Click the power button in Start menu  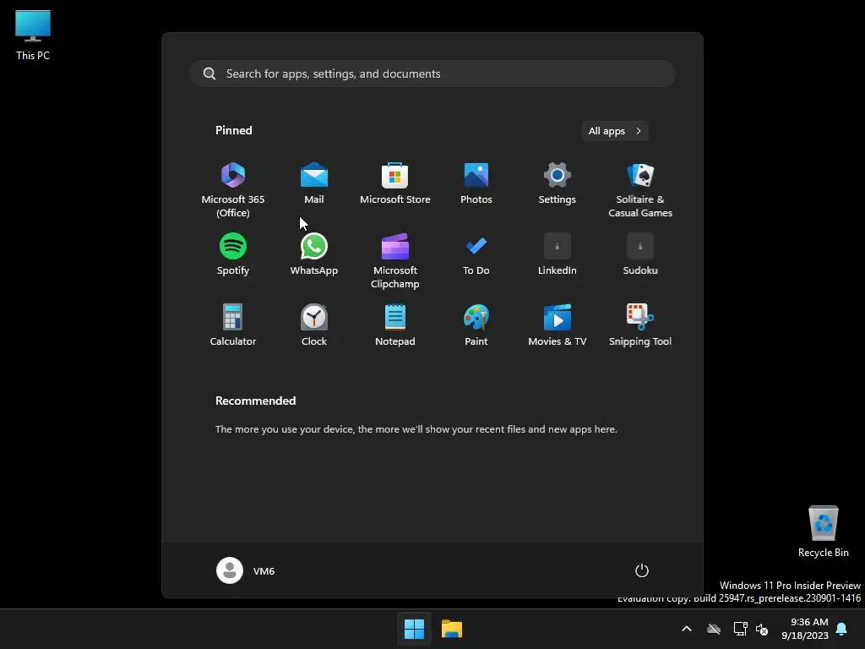point(642,570)
